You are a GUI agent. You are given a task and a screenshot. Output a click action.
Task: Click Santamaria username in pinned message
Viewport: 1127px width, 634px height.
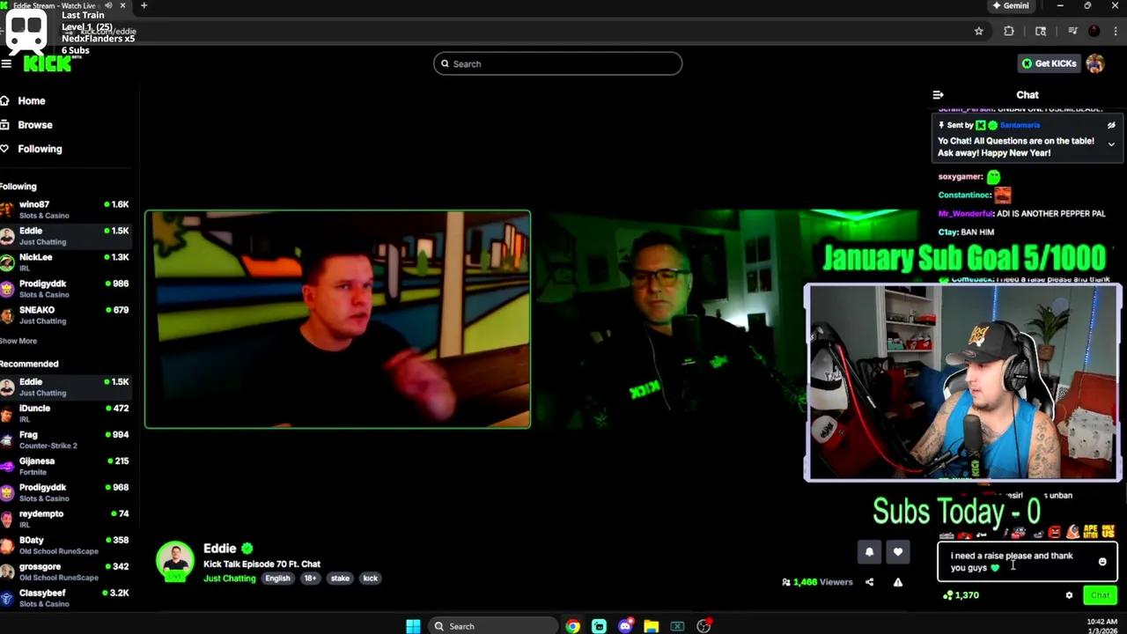click(x=1020, y=125)
